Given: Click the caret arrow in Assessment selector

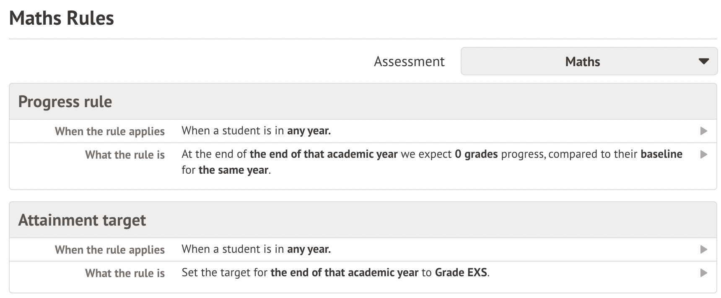Looking at the screenshot, I should coord(703,62).
